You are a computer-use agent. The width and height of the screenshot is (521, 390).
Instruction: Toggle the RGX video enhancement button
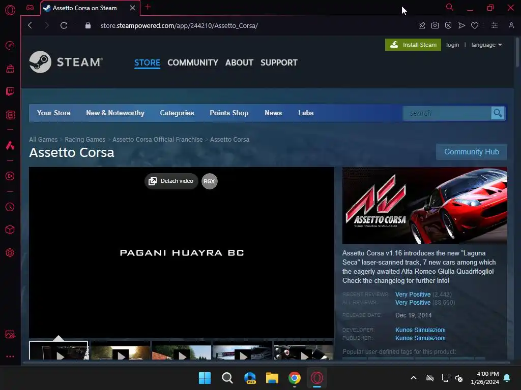209,181
